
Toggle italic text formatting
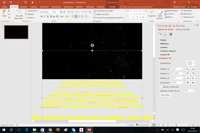coord(45,17)
